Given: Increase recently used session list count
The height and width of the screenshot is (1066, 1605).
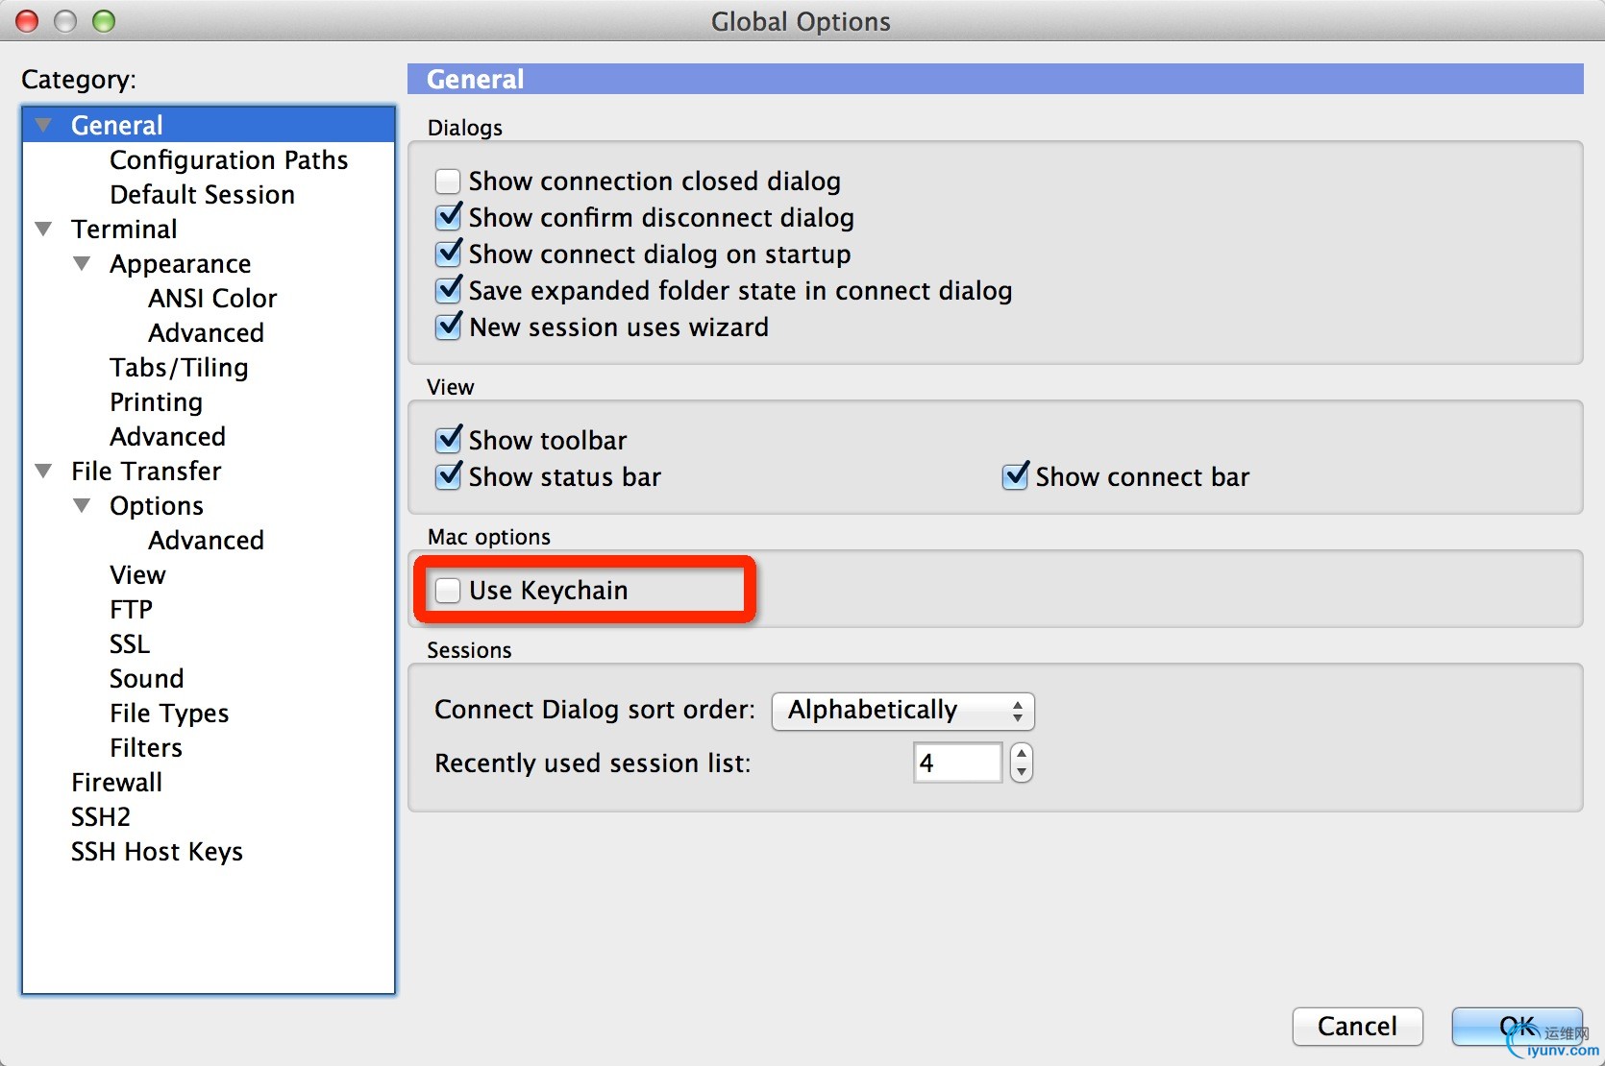Looking at the screenshot, I should 1022,753.
